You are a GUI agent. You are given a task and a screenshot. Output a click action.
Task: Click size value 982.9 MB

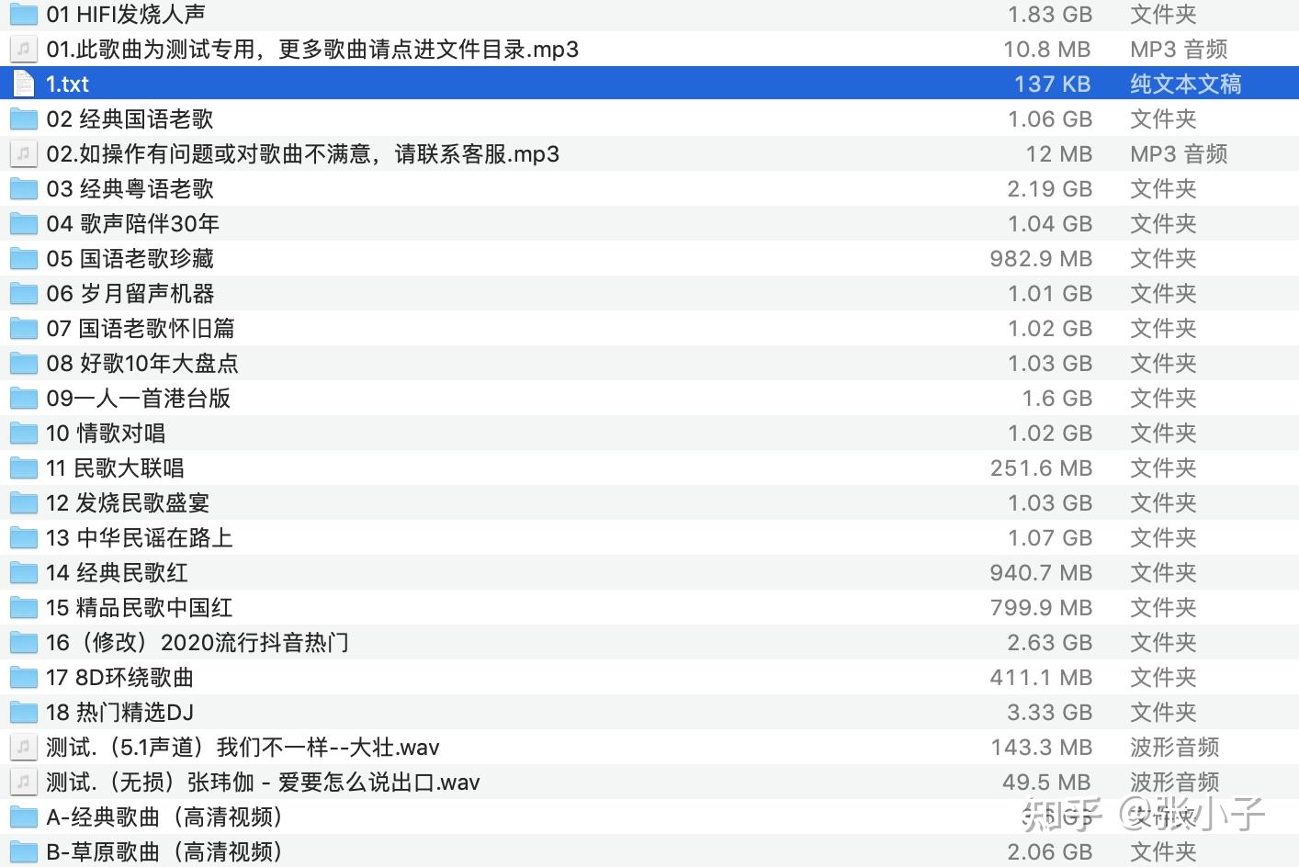pyautogui.click(x=1041, y=259)
